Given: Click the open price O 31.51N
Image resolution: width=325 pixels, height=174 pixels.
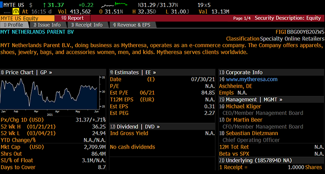Looking at the screenshot, I should 111,11.
